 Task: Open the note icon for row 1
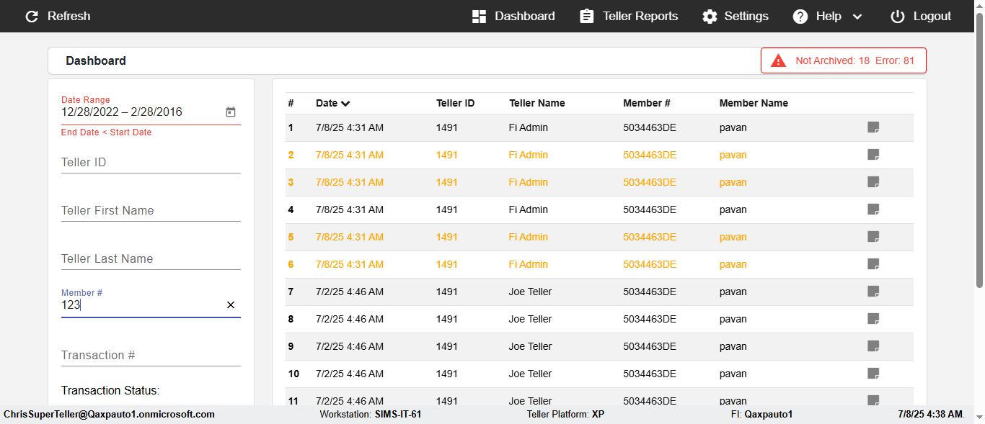click(873, 127)
